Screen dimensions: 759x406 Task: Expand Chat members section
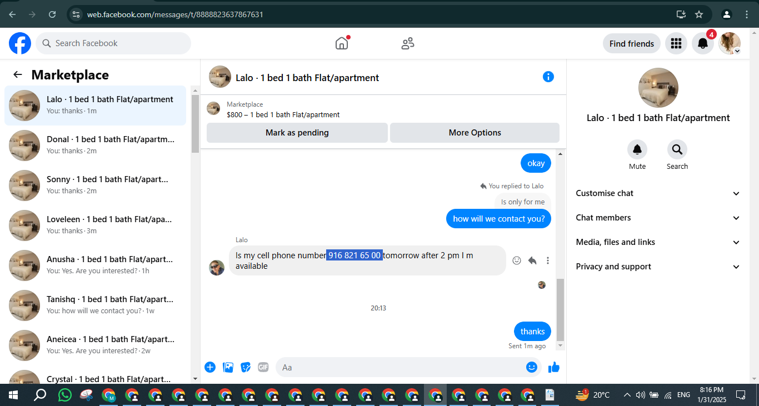tap(658, 218)
